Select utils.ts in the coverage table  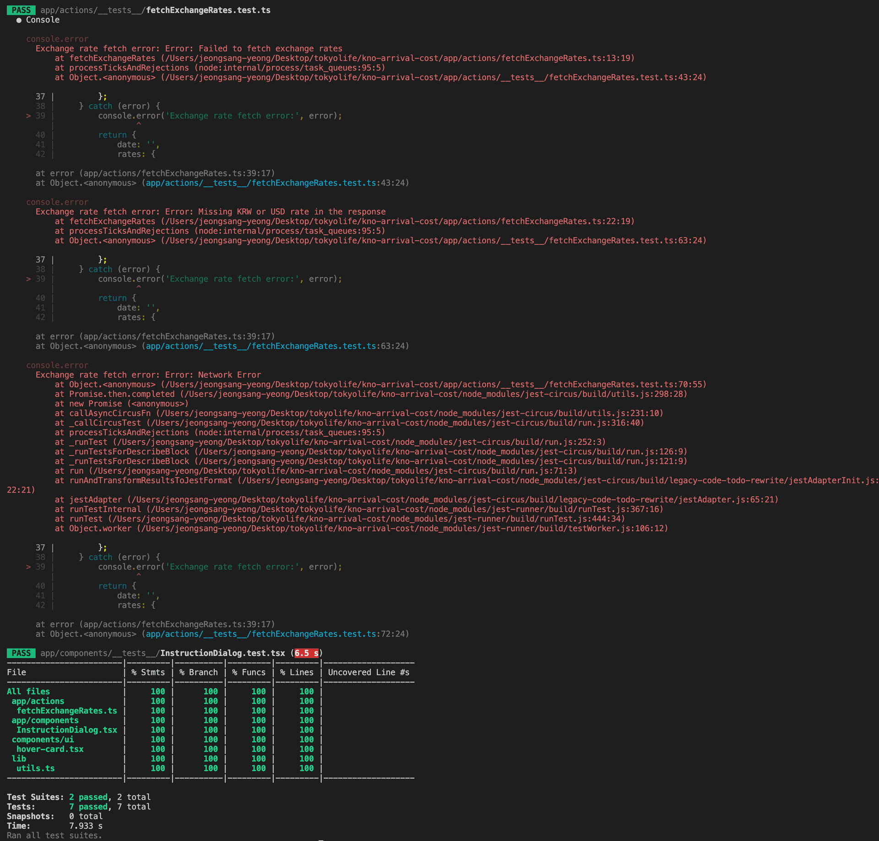point(35,768)
